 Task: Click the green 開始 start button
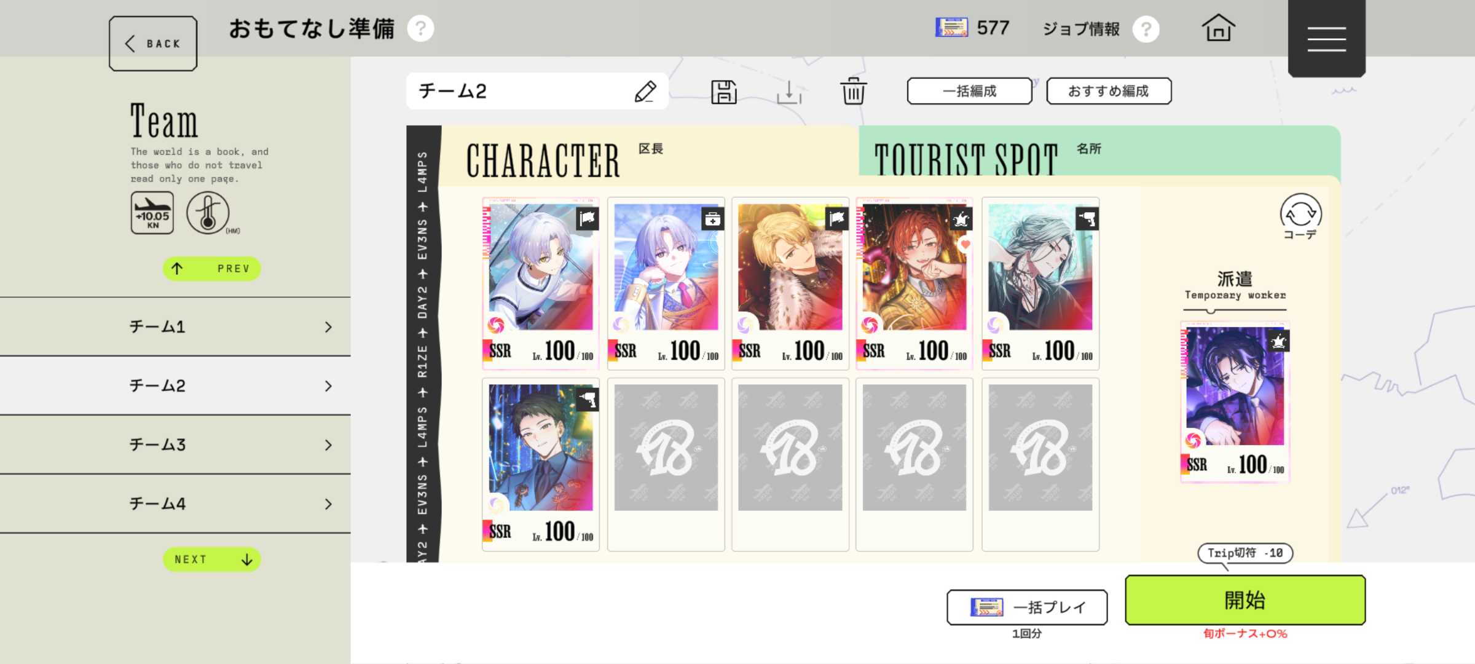pos(1245,600)
